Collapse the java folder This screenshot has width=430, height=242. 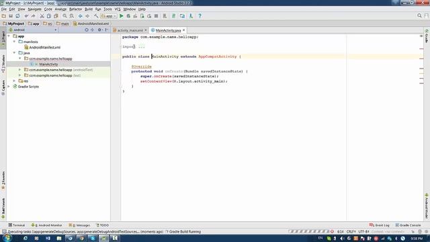click(x=14, y=52)
